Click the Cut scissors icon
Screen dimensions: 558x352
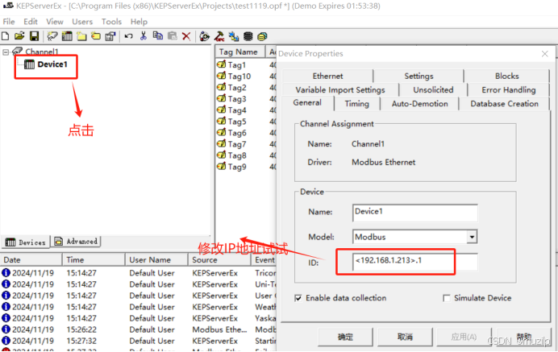tap(144, 36)
